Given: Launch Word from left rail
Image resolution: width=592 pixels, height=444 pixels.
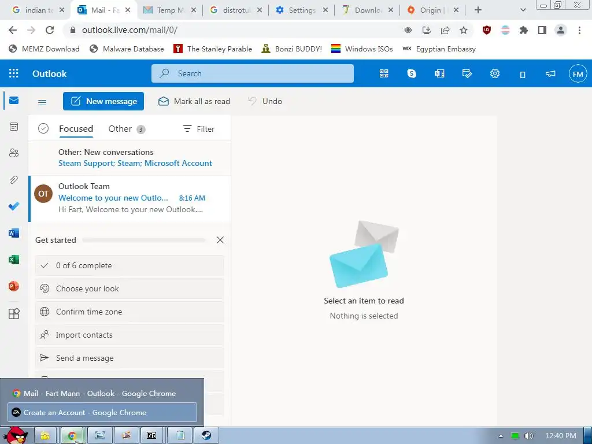Looking at the screenshot, I should [x=14, y=233].
